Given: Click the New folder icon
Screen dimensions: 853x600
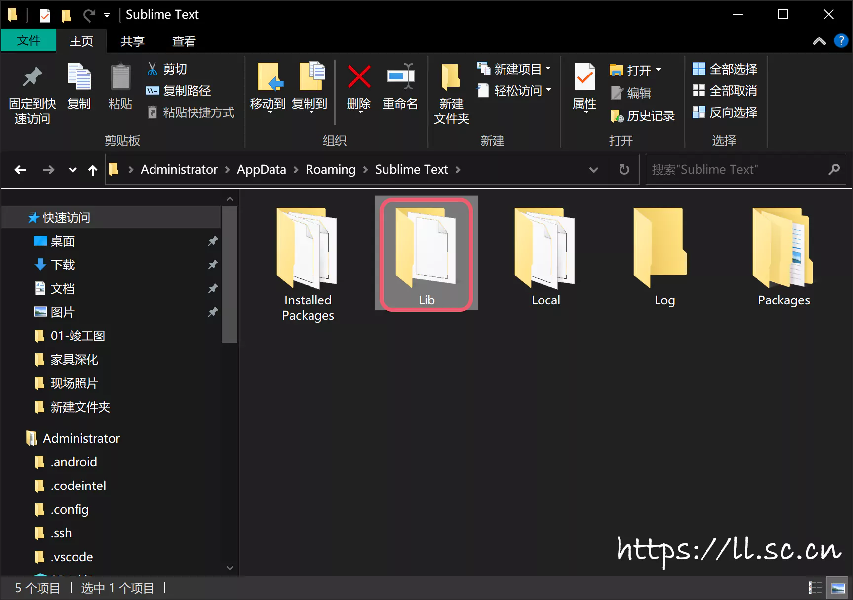Looking at the screenshot, I should click(x=451, y=77).
